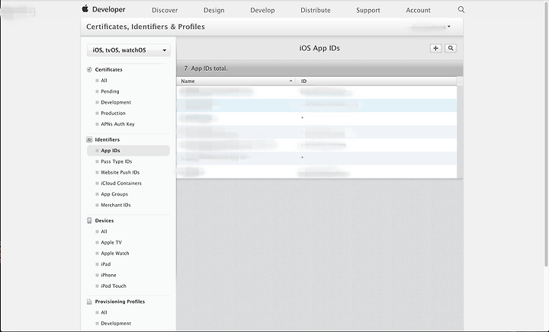Select iCloud Containers
Viewport: 549px width, 332px height.
pyautogui.click(x=121, y=183)
